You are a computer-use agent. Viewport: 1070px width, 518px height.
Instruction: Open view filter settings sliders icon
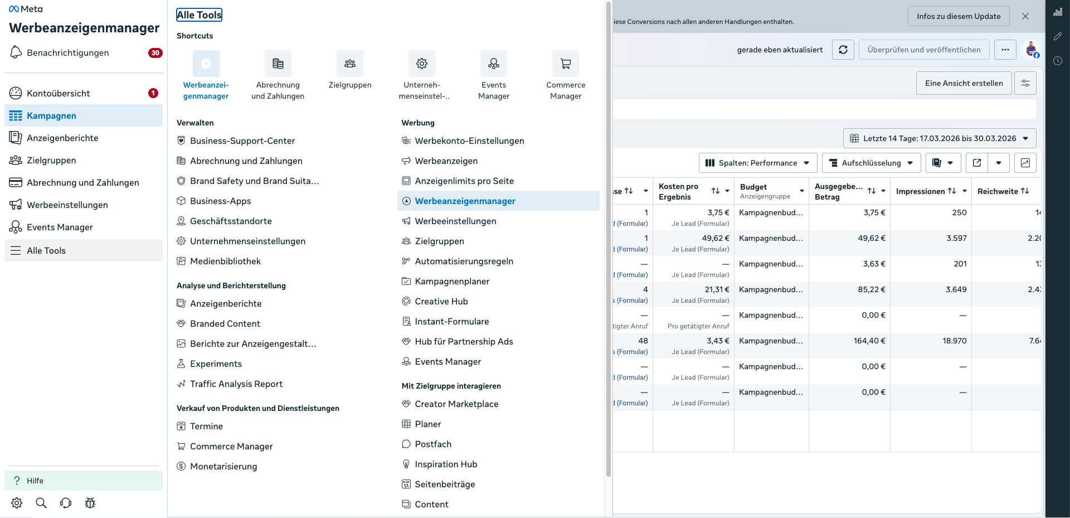coord(1025,83)
